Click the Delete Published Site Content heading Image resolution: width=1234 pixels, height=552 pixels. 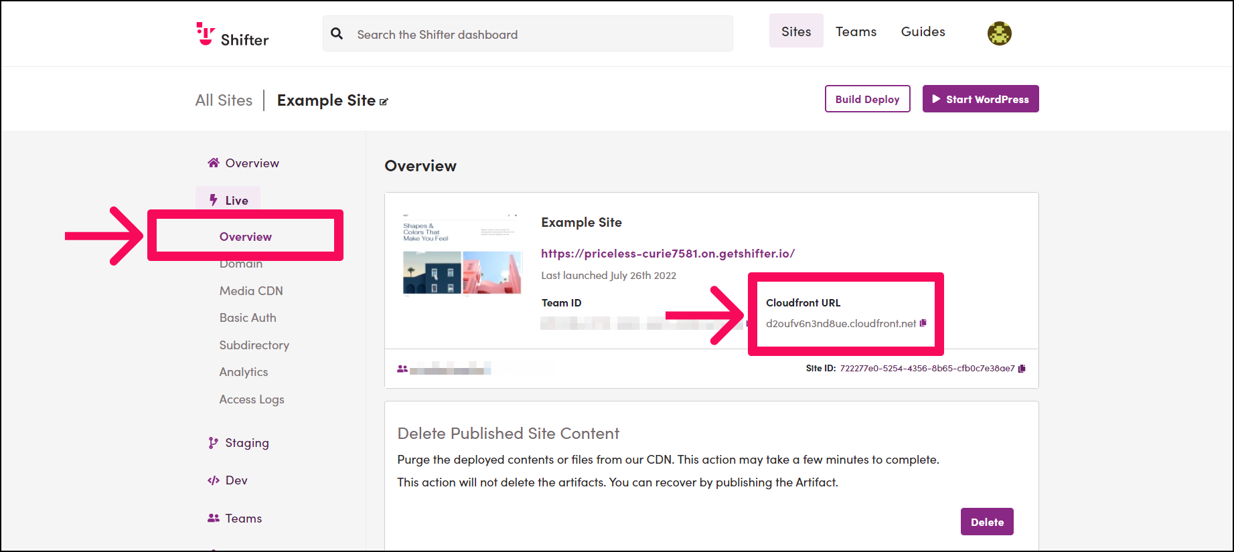(508, 434)
